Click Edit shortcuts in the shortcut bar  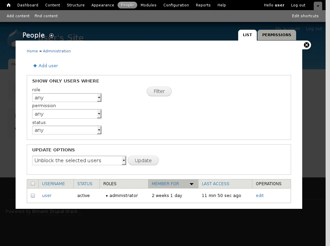[305, 16]
